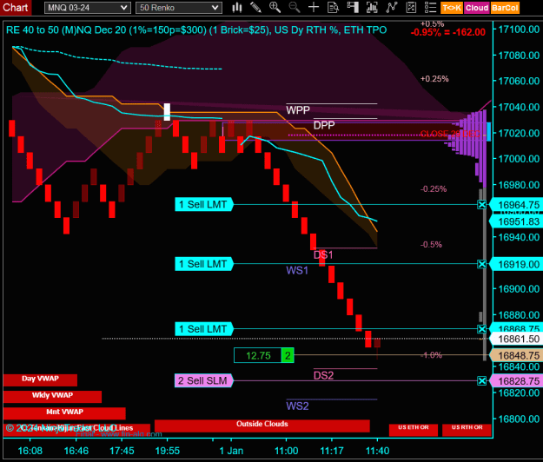Select the middle 1 Sell LMT order label
The image size is (543, 462).
[204, 264]
